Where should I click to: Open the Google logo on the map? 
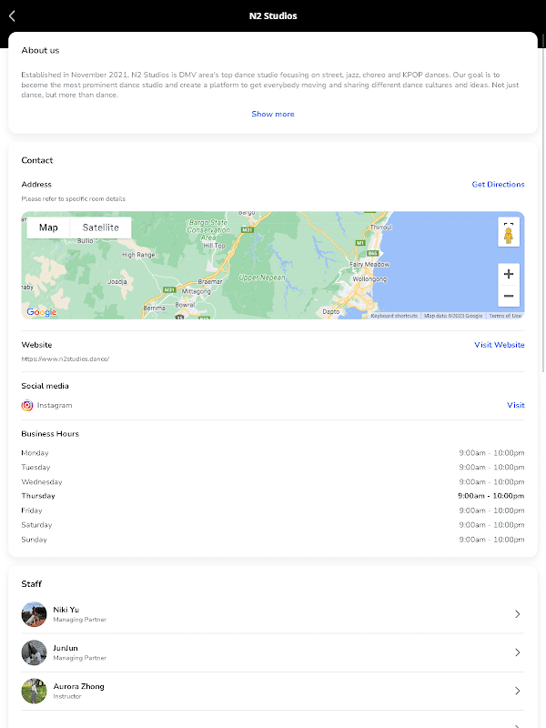pos(41,312)
